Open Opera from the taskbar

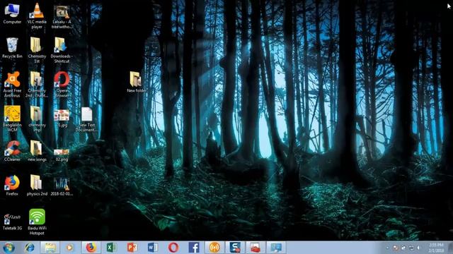click(x=173, y=248)
